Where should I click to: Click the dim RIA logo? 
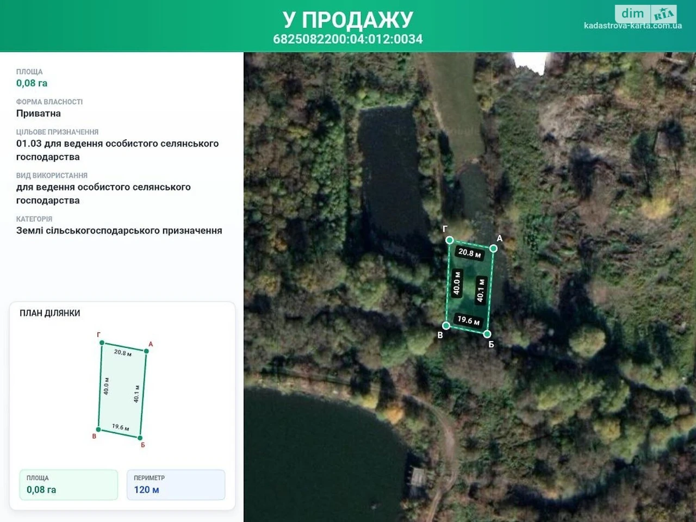point(645,14)
